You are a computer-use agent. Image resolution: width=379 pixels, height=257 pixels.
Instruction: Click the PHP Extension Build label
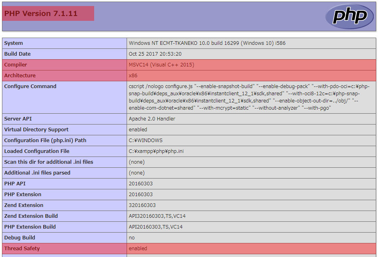pos(30,227)
